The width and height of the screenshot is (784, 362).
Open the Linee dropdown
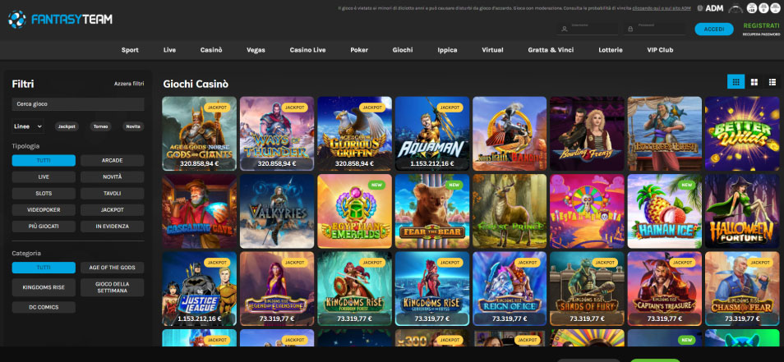27,126
